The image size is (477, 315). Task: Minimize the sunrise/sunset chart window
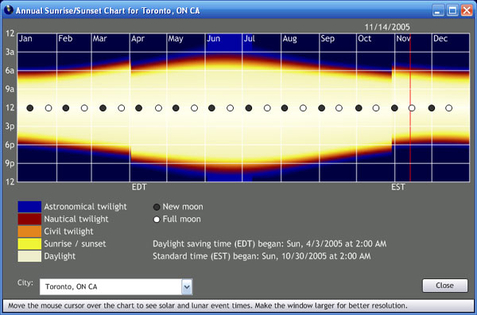(438, 10)
